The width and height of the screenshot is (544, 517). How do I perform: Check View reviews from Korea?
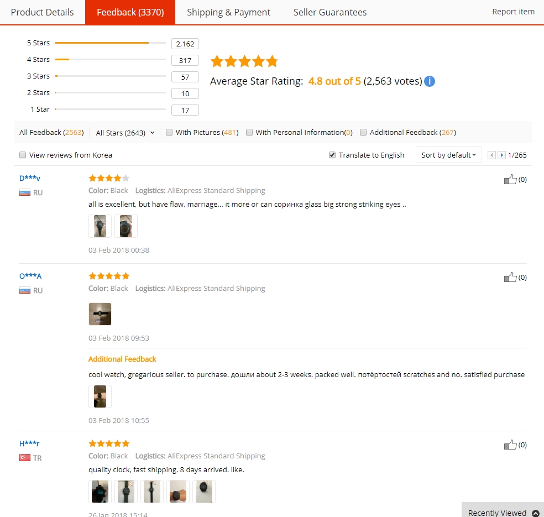[23, 155]
